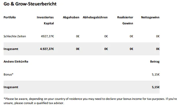Click Abgehoben 0€ in first Insgesamt row

pos(78,49)
